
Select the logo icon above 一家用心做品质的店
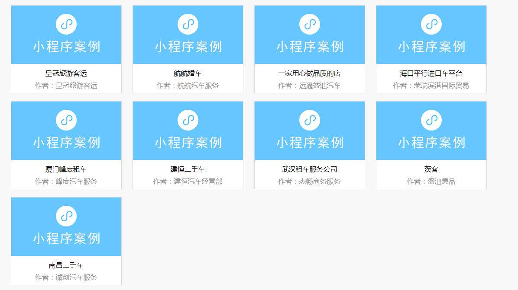point(310,24)
